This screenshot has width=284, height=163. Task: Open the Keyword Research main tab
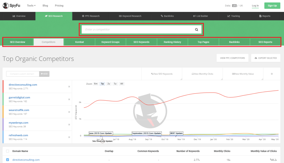pos(130,16)
